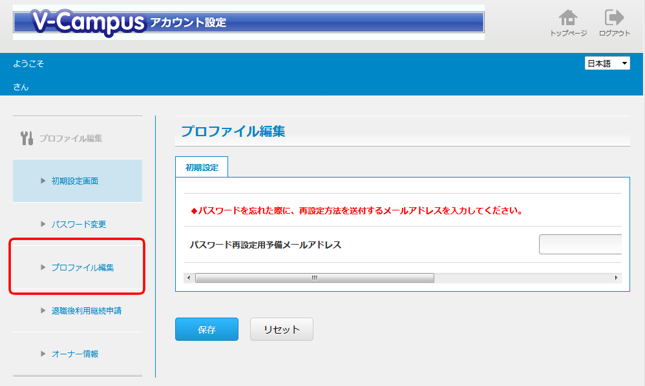645x386 pixels.
Task: Click the horizontal scrollbar right arrow
Action: click(616, 278)
